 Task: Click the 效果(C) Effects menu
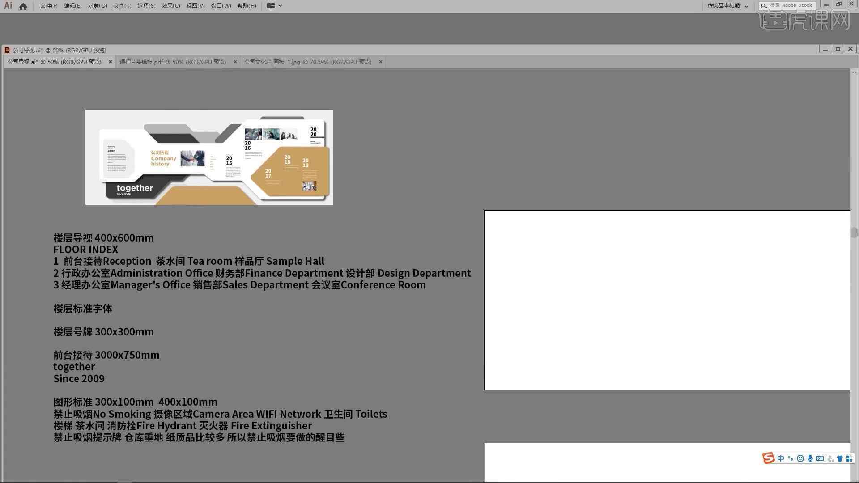(170, 5)
